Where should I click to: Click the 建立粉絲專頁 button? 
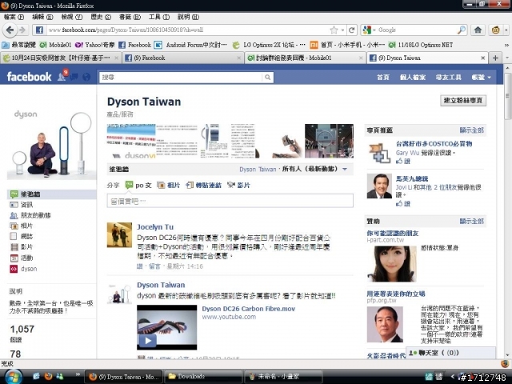(x=463, y=101)
